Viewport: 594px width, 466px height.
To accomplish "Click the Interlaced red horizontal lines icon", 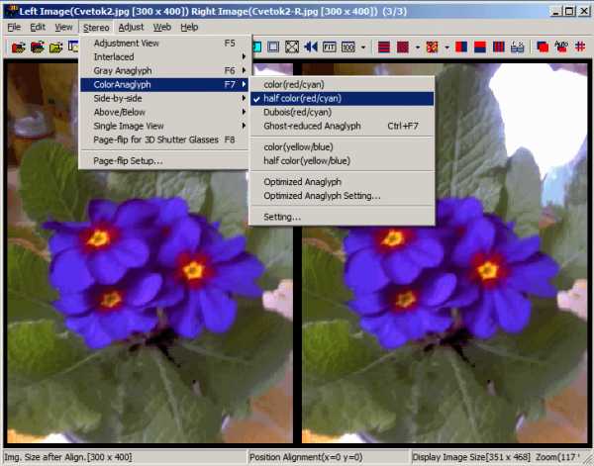I will 384,47.
